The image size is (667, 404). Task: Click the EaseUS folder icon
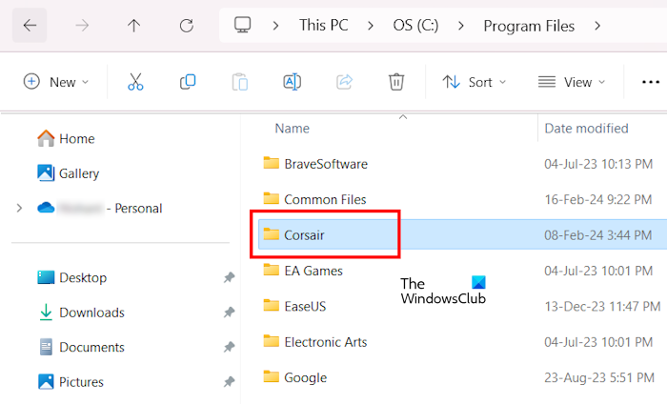point(271,305)
